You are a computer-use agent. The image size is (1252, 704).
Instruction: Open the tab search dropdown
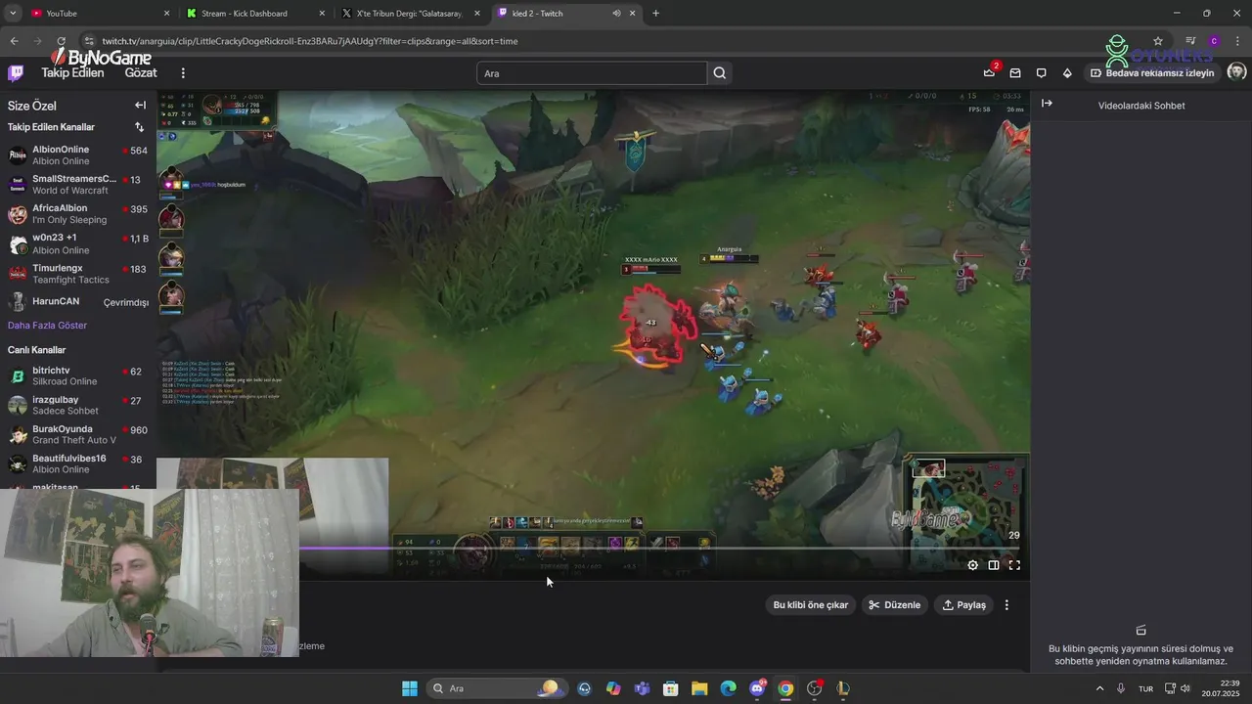coord(13,14)
